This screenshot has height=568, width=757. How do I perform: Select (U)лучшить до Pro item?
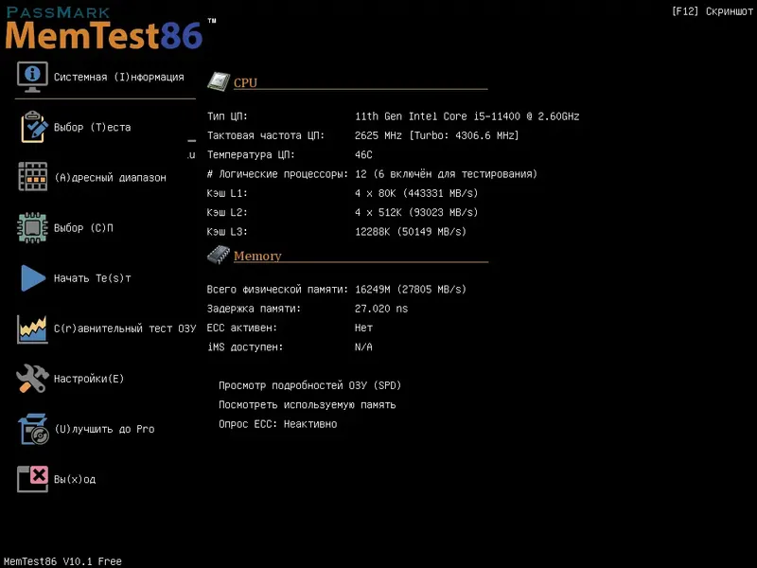tap(104, 429)
